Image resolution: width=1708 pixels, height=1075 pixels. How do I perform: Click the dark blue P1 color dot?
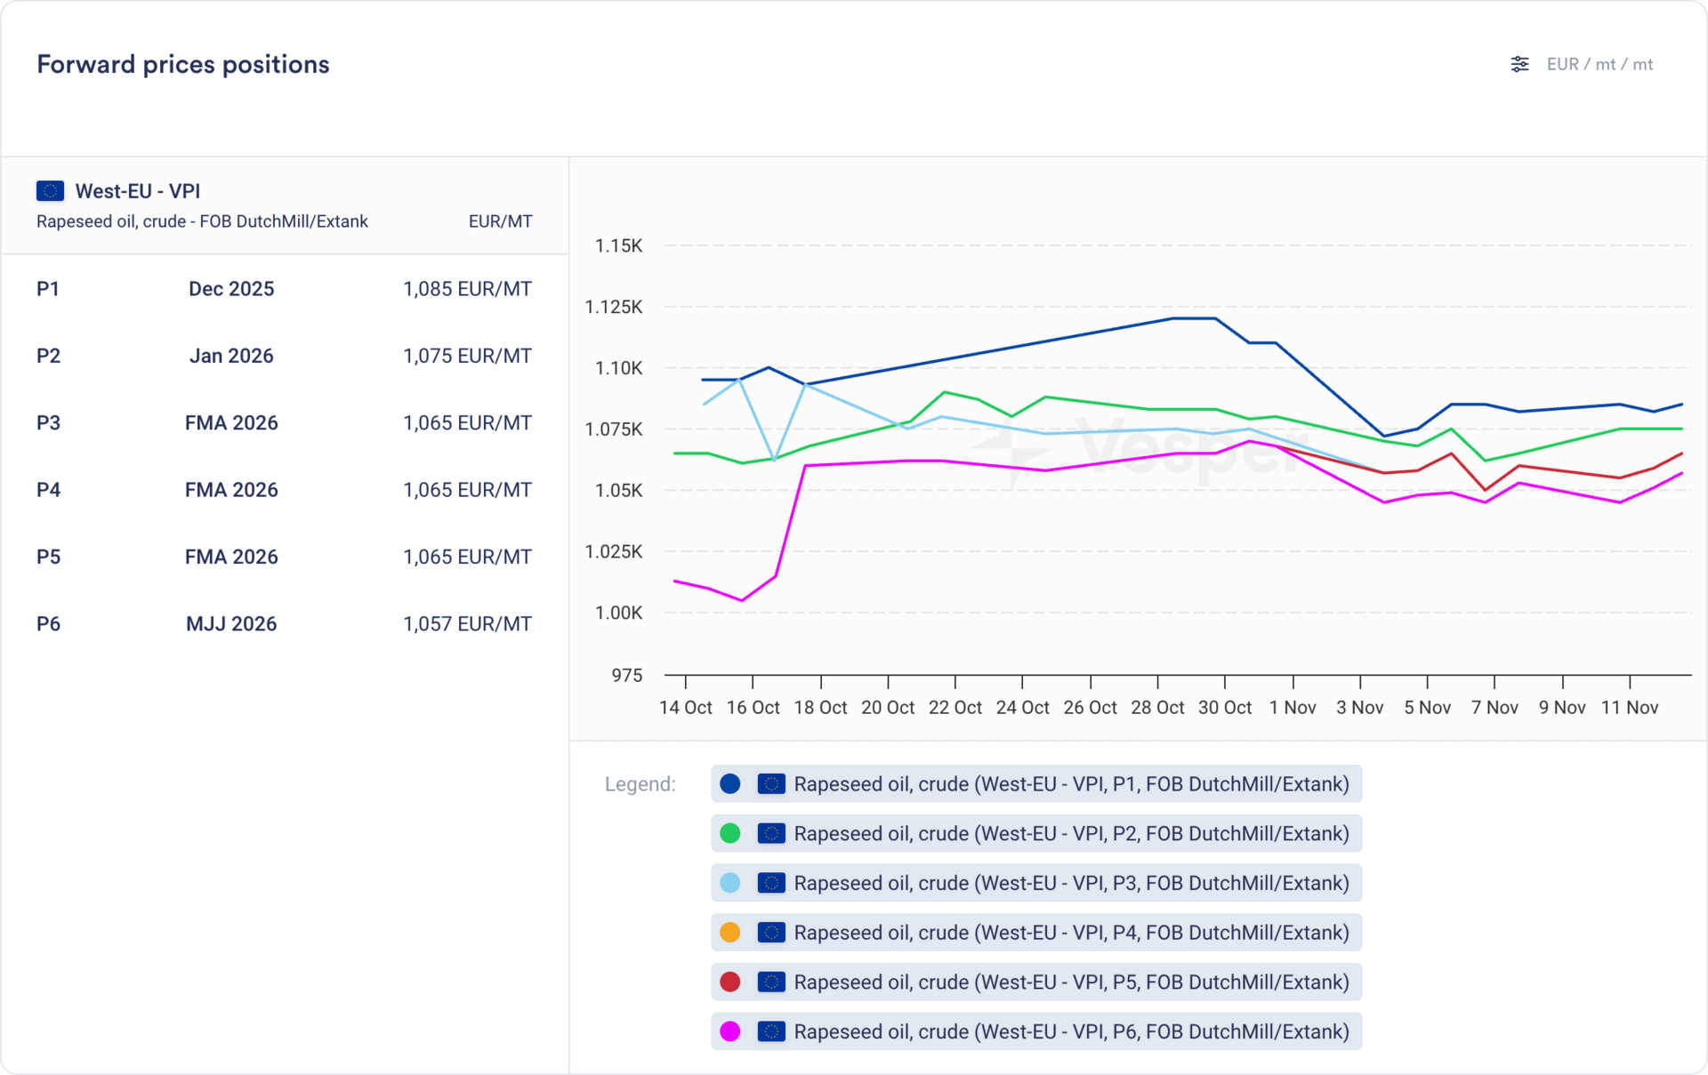point(730,784)
